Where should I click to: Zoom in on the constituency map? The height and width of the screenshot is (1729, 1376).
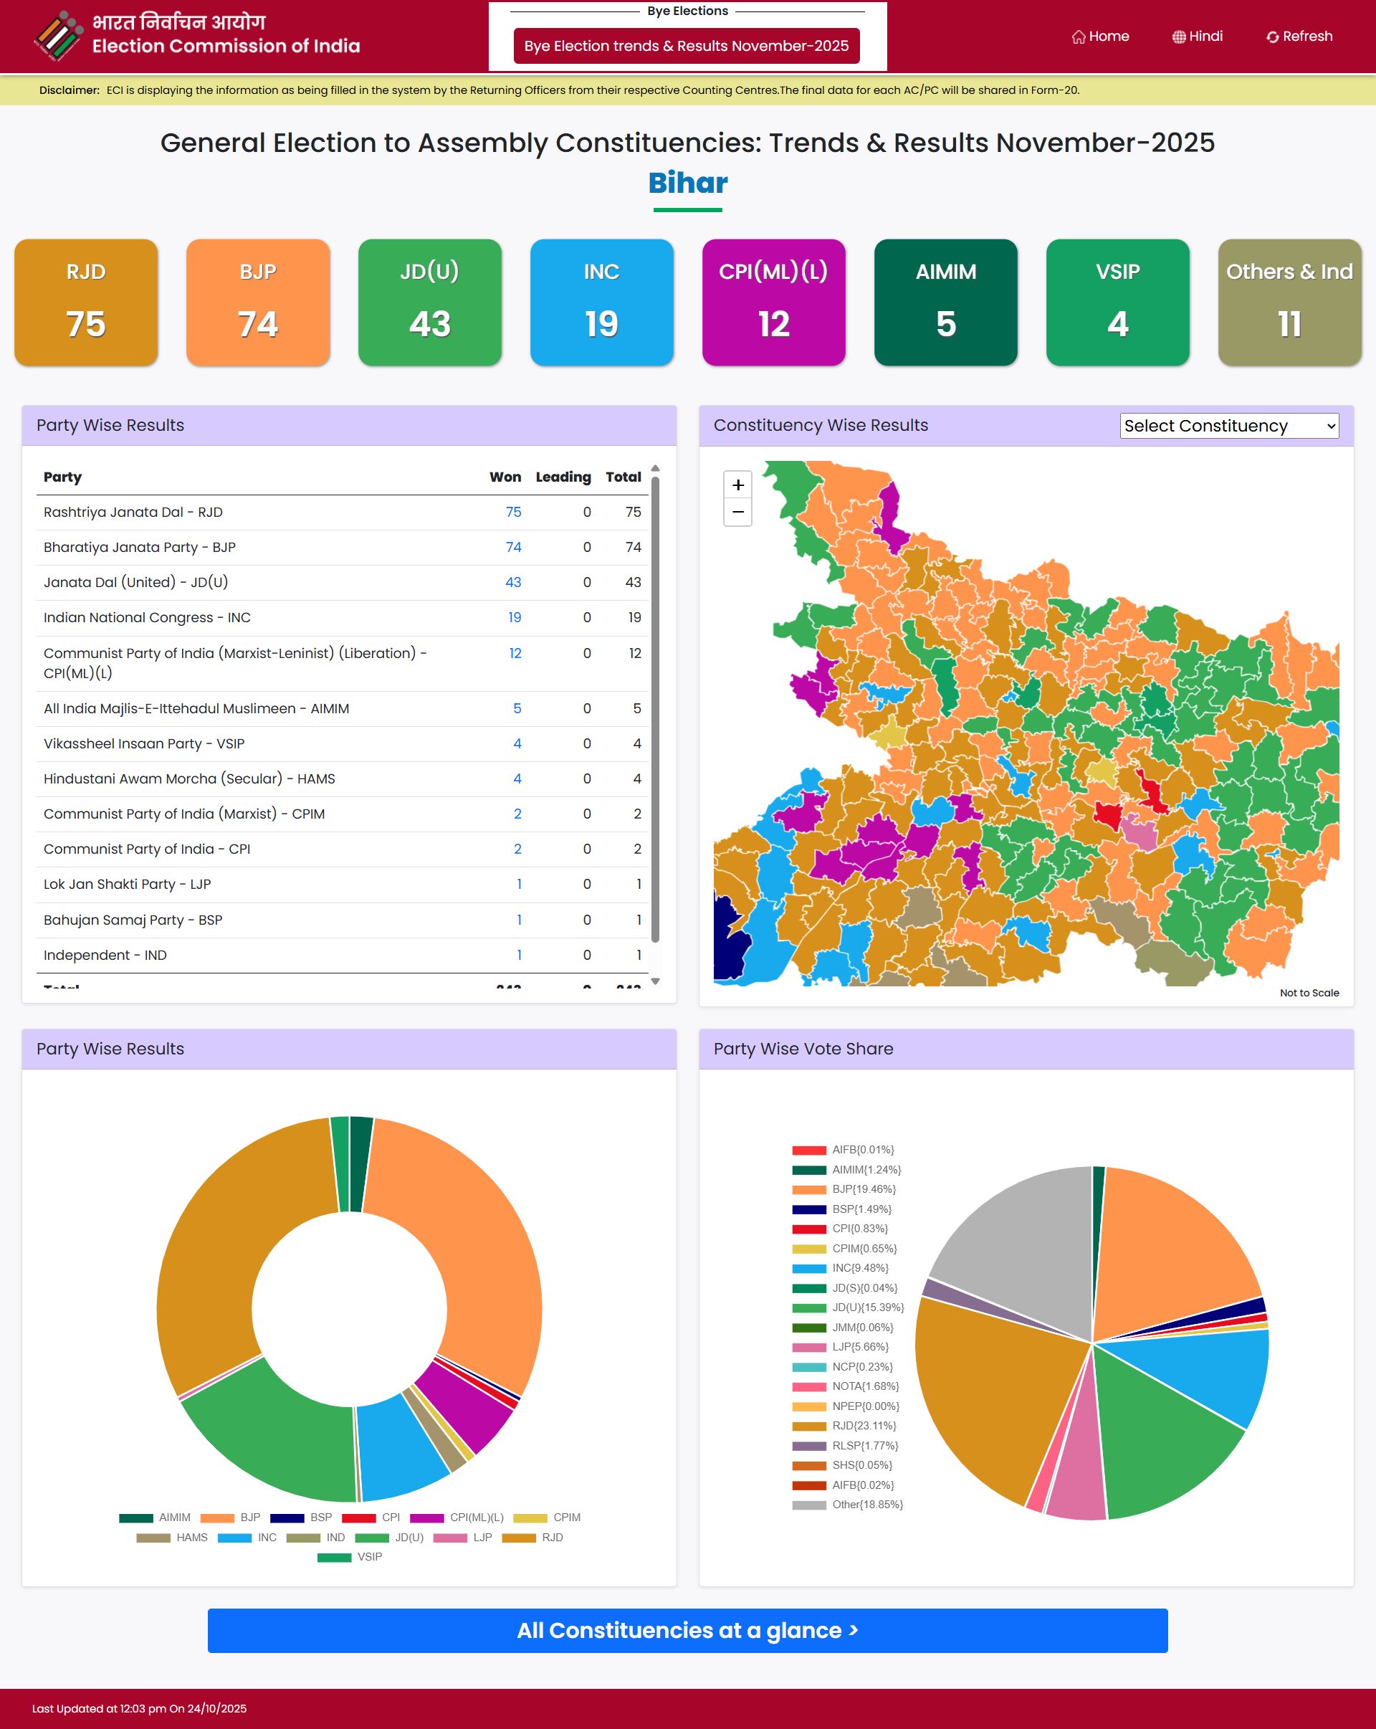pyautogui.click(x=737, y=485)
